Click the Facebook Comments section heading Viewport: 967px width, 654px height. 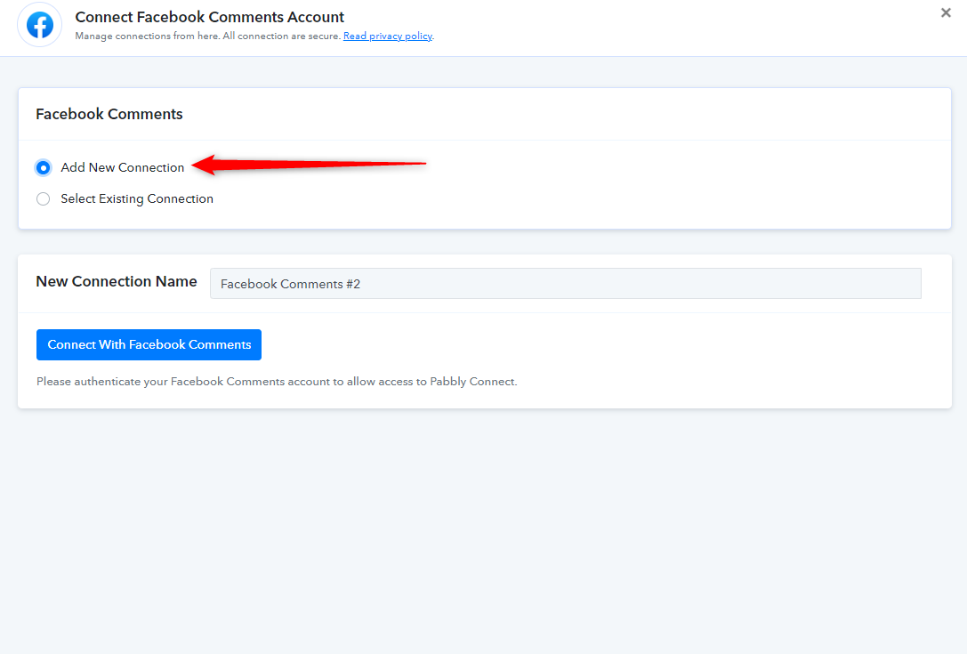pos(109,114)
